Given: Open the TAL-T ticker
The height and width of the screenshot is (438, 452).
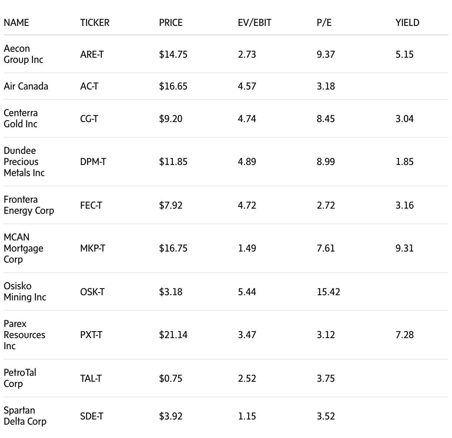Looking at the screenshot, I should pos(91,378).
